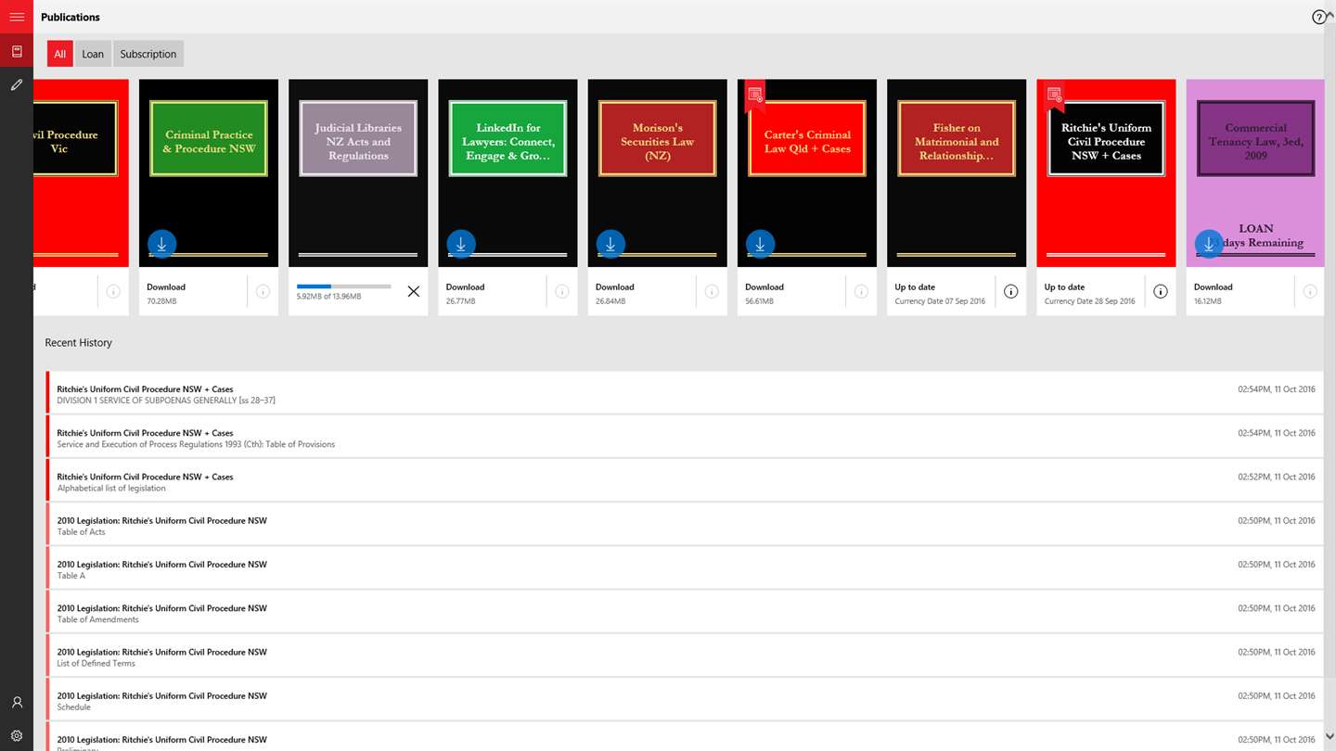Viewport: 1336px width, 751px height.
Task: Open the Civil Procedure Vic book cover
Action: pos(81,173)
